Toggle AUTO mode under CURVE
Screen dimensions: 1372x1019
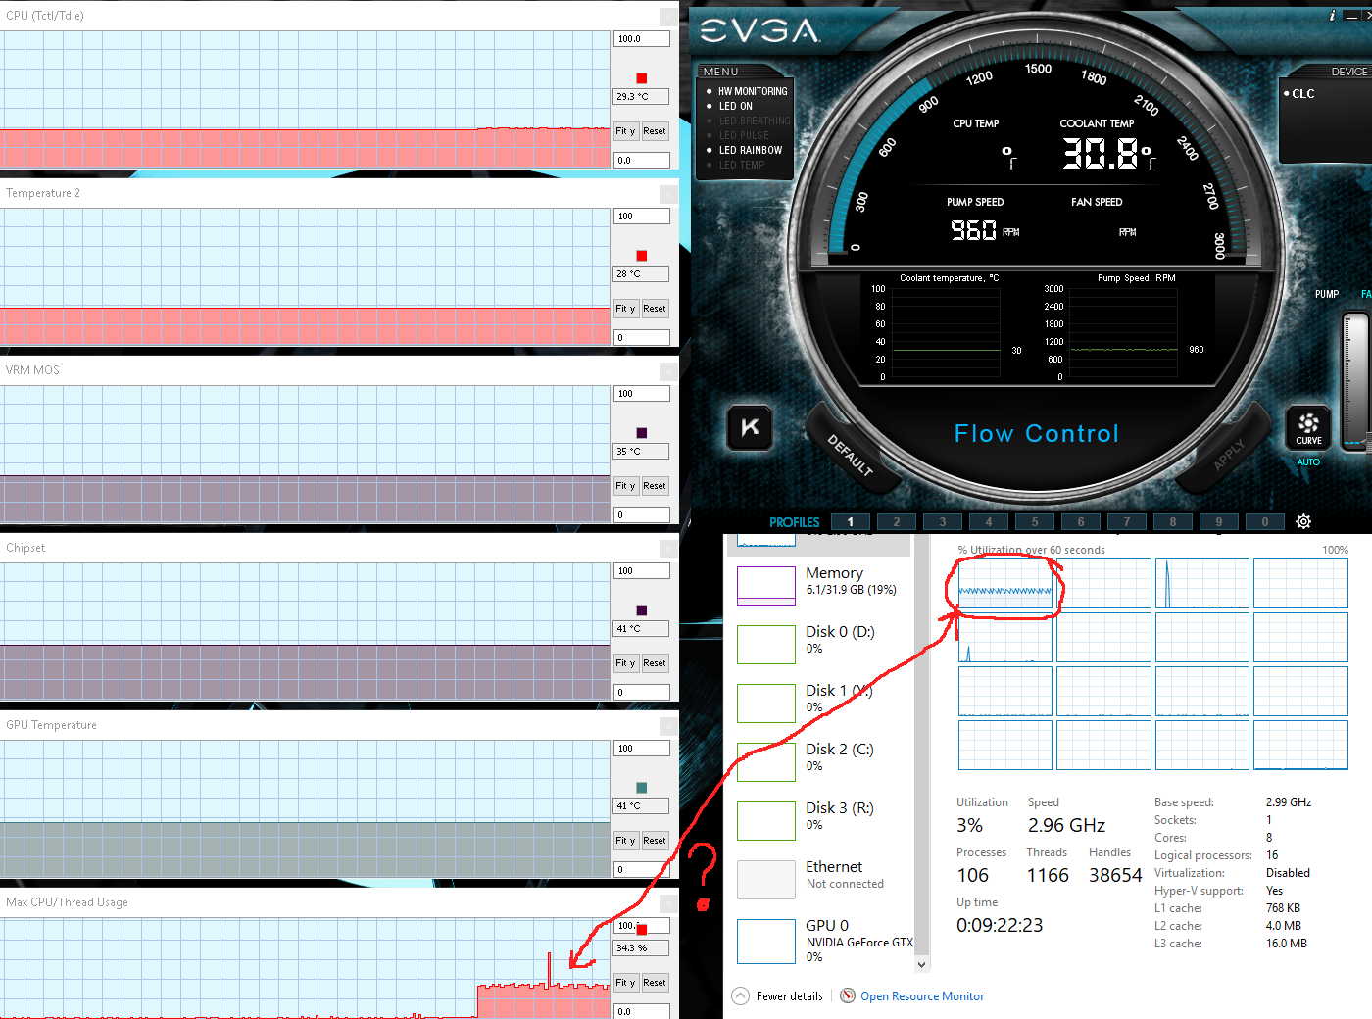pos(1308,462)
